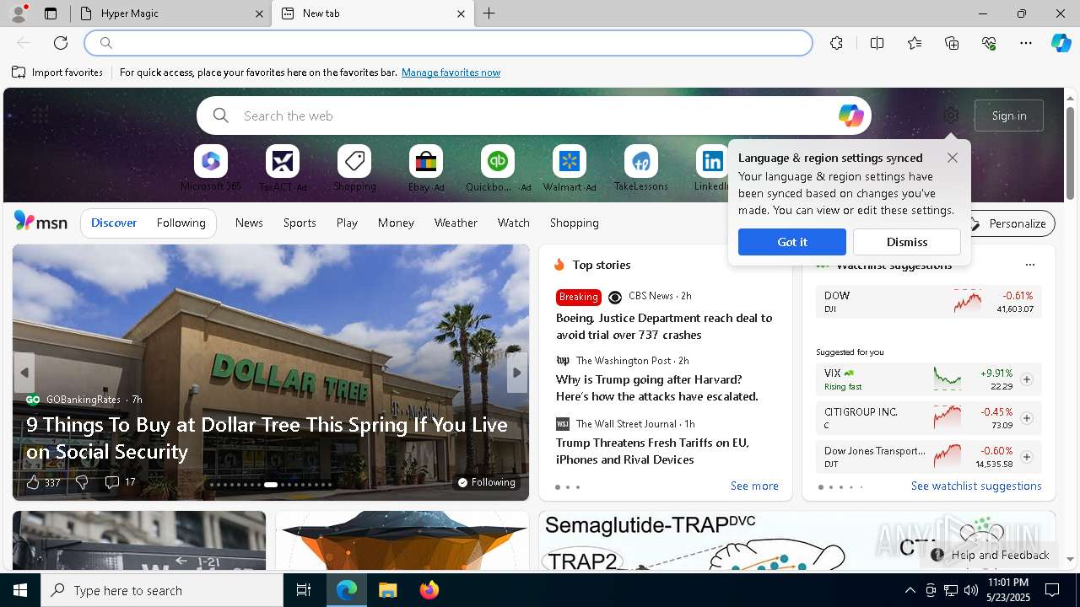Open Shopping shortcut tile

click(x=354, y=169)
